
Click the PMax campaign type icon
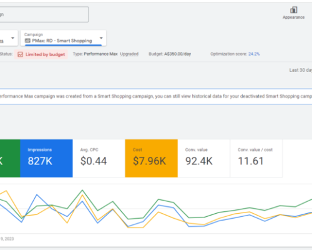point(27,41)
